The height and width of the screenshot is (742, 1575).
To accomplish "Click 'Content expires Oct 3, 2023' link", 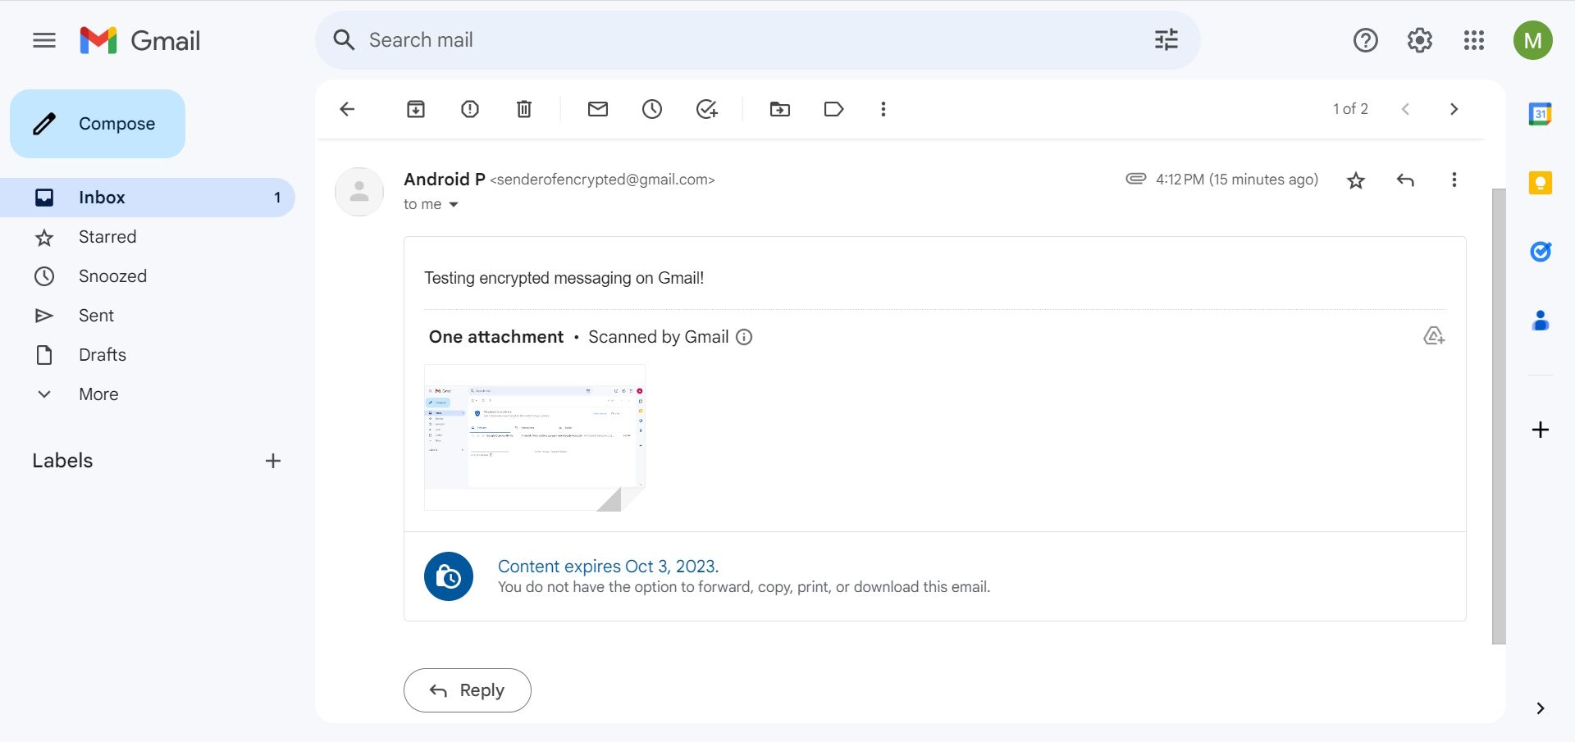I will coord(608,567).
